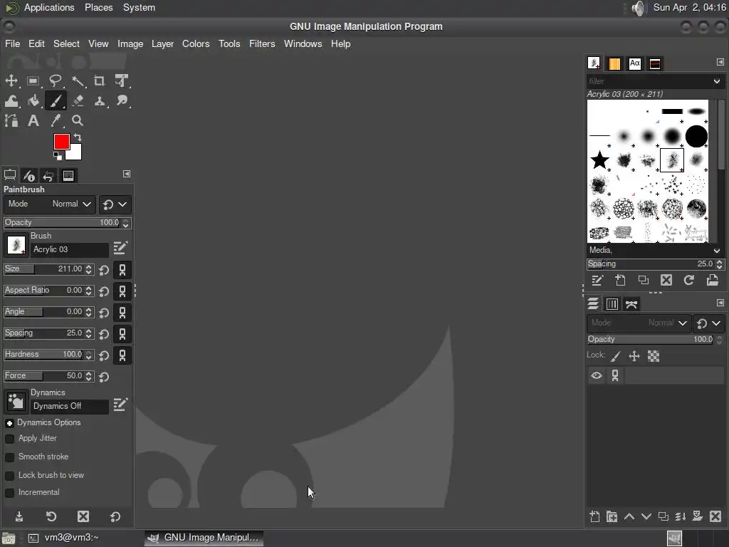Screen dimensions: 729x547
Task: Reset Aspect Ratio to default
Action: tap(104, 291)
